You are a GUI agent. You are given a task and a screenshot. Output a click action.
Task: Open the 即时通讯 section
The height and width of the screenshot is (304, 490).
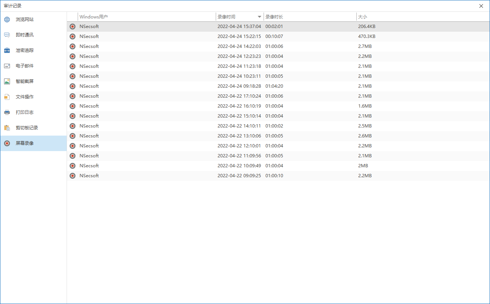34,35
